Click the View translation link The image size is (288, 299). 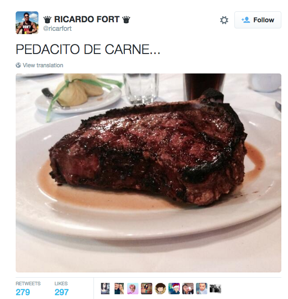pos(43,65)
